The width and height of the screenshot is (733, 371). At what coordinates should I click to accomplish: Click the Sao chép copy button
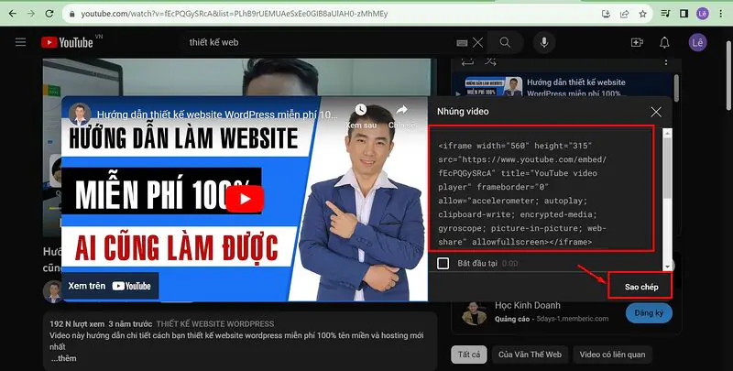[x=640, y=287]
